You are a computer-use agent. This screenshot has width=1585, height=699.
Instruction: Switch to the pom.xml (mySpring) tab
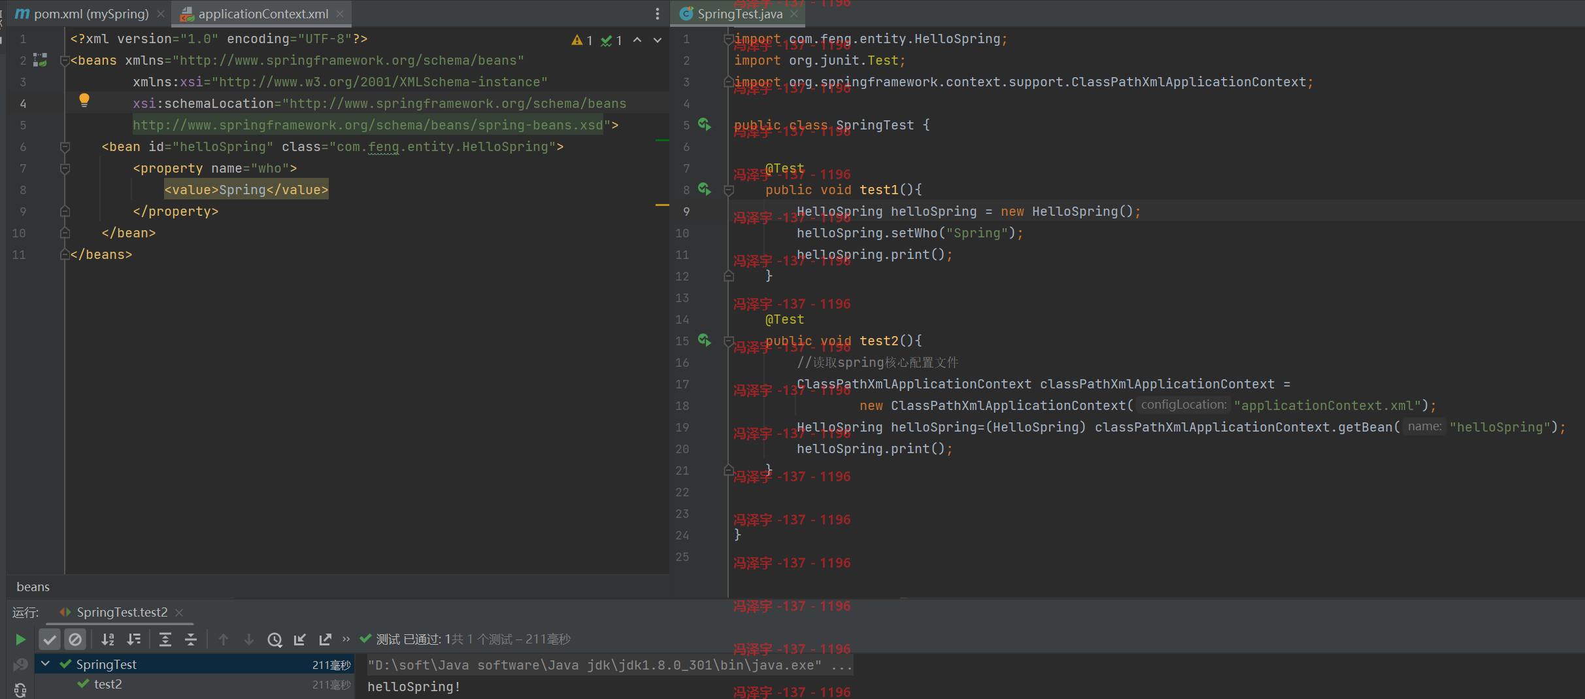click(91, 14)
